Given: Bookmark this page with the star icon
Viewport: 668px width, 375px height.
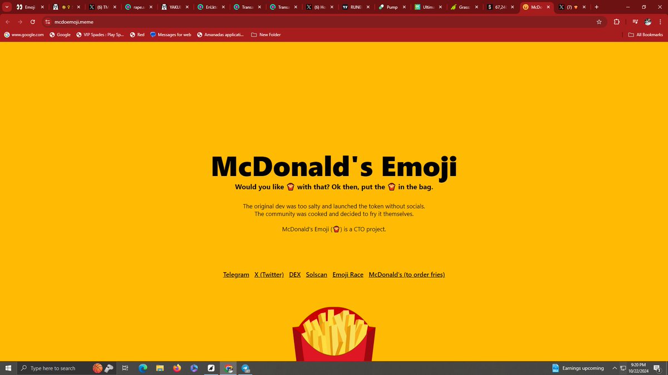Looking at the screenshot, I should (x=599, y=22).
